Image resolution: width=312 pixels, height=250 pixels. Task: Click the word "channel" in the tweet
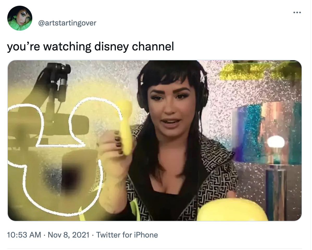pos(153,46)
